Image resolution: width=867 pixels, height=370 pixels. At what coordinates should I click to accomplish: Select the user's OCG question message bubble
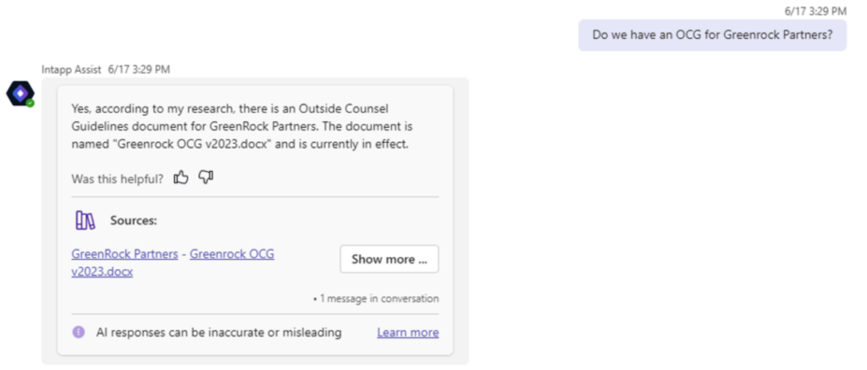(x=712, y=36)
